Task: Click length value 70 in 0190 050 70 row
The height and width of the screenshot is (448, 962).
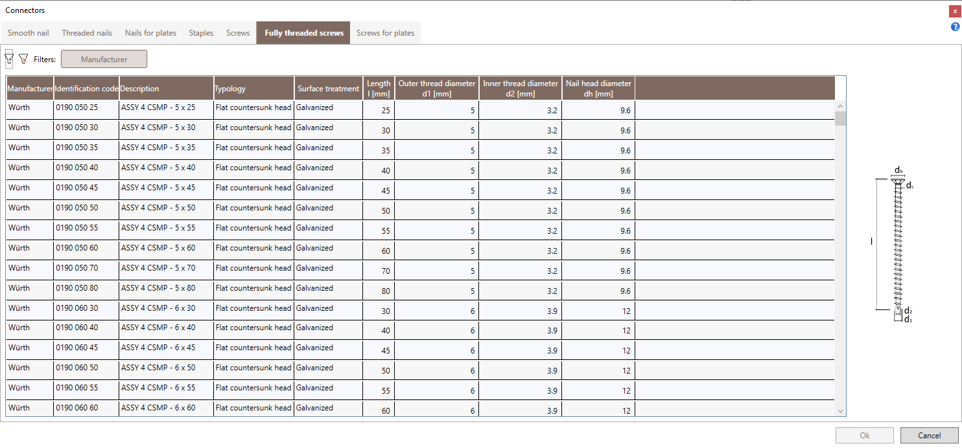Action: [386, 271]
